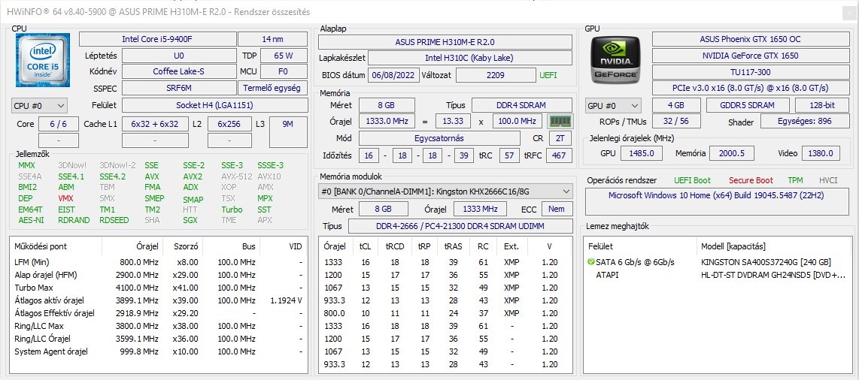Click the ECC Nem field
The image size is (859, 380).
[x=557, y=209]
